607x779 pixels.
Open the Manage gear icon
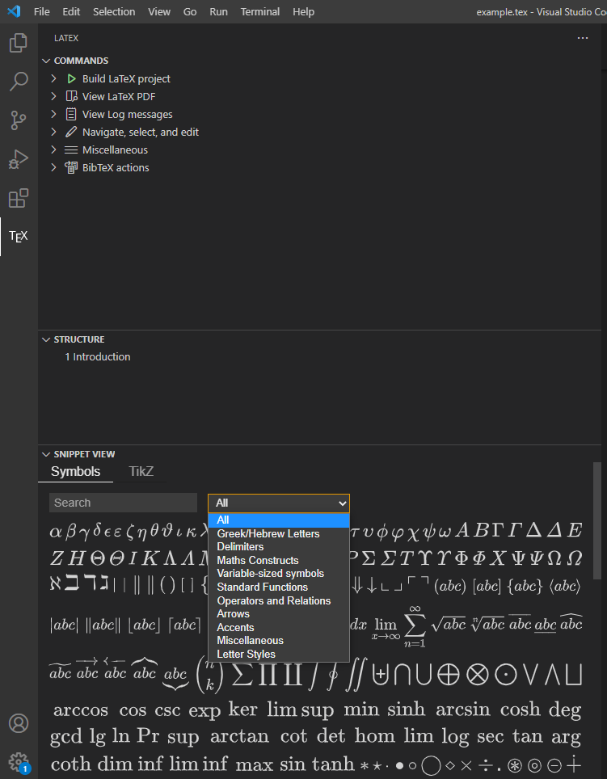point(18,761)
